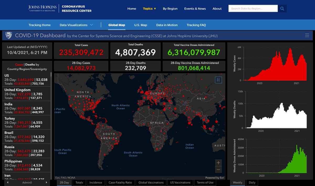Switch map data to Totals

tap(79, 182)
